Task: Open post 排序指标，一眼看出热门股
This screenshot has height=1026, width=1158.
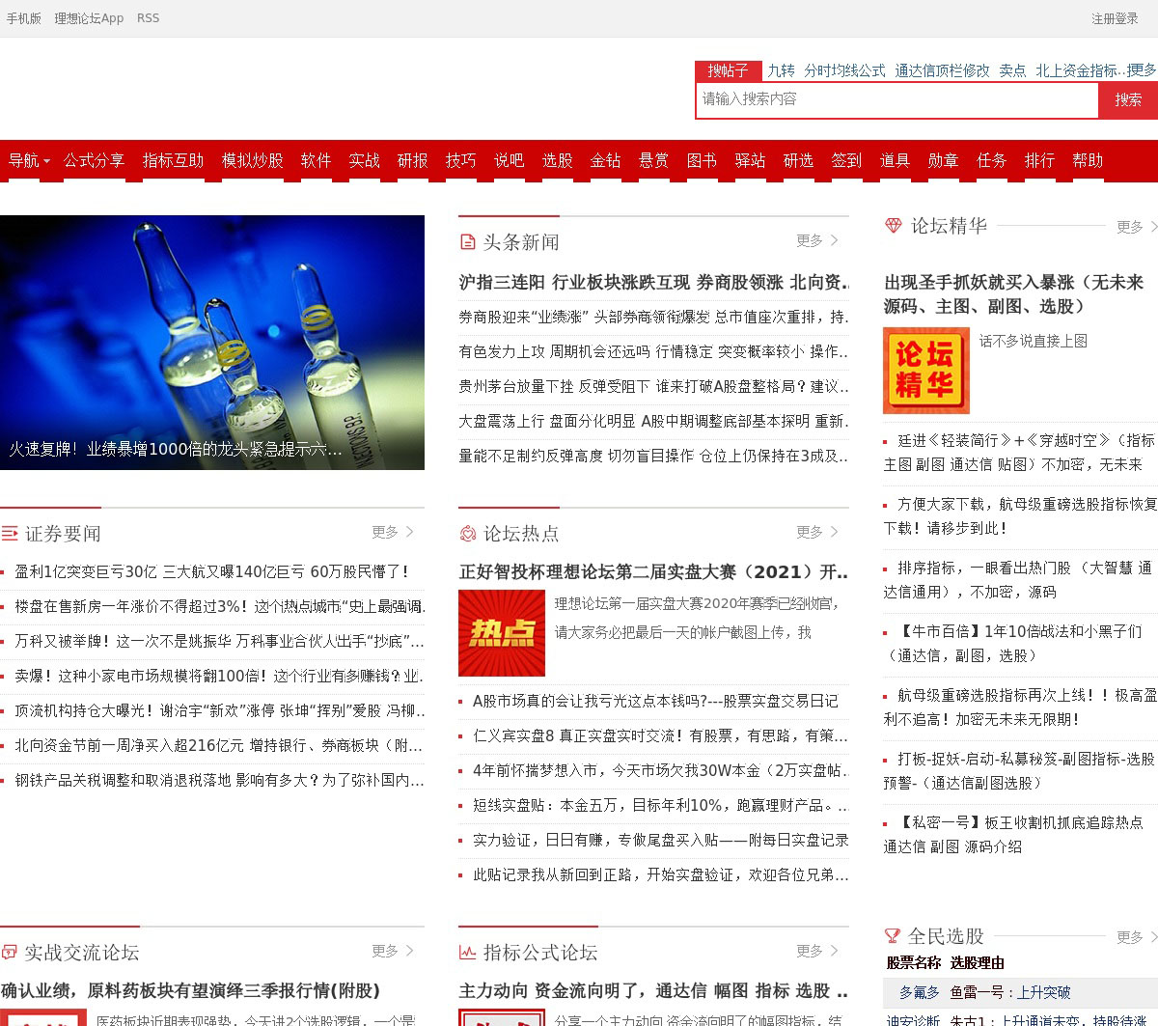Action: 1019,580
